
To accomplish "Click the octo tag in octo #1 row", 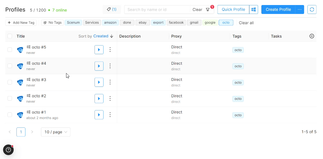I will pyautogui.click(x=238, y=115).
